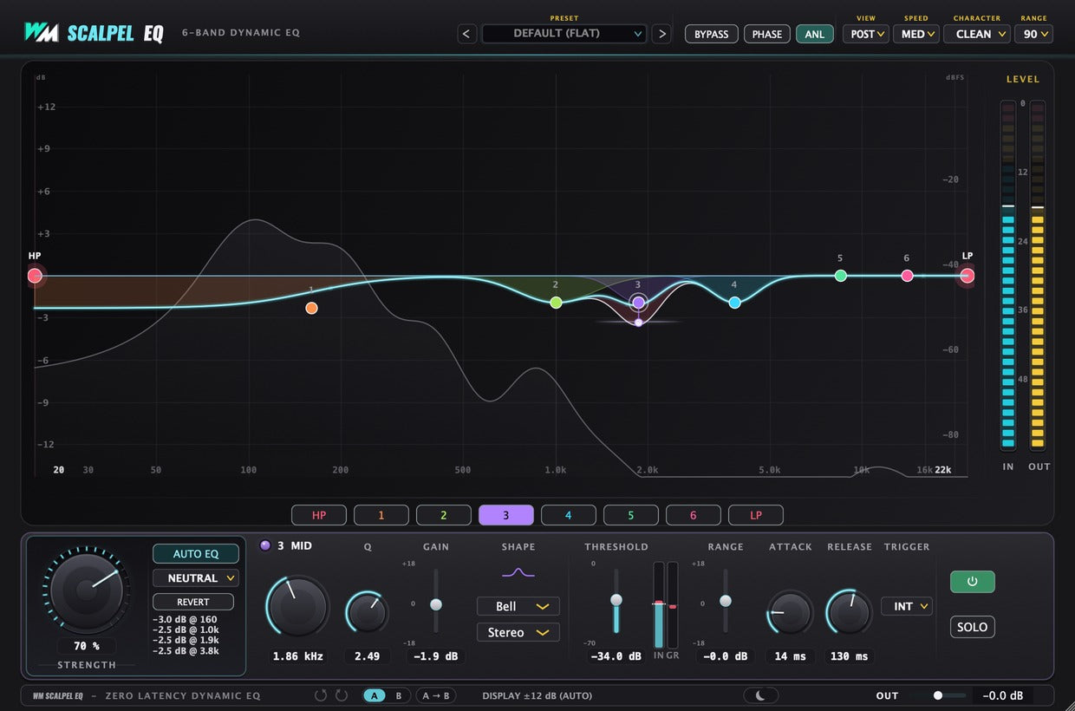Screen dimensions: 1075x711
Task: Click the Q value field 2.49
Action: [368, 656]
